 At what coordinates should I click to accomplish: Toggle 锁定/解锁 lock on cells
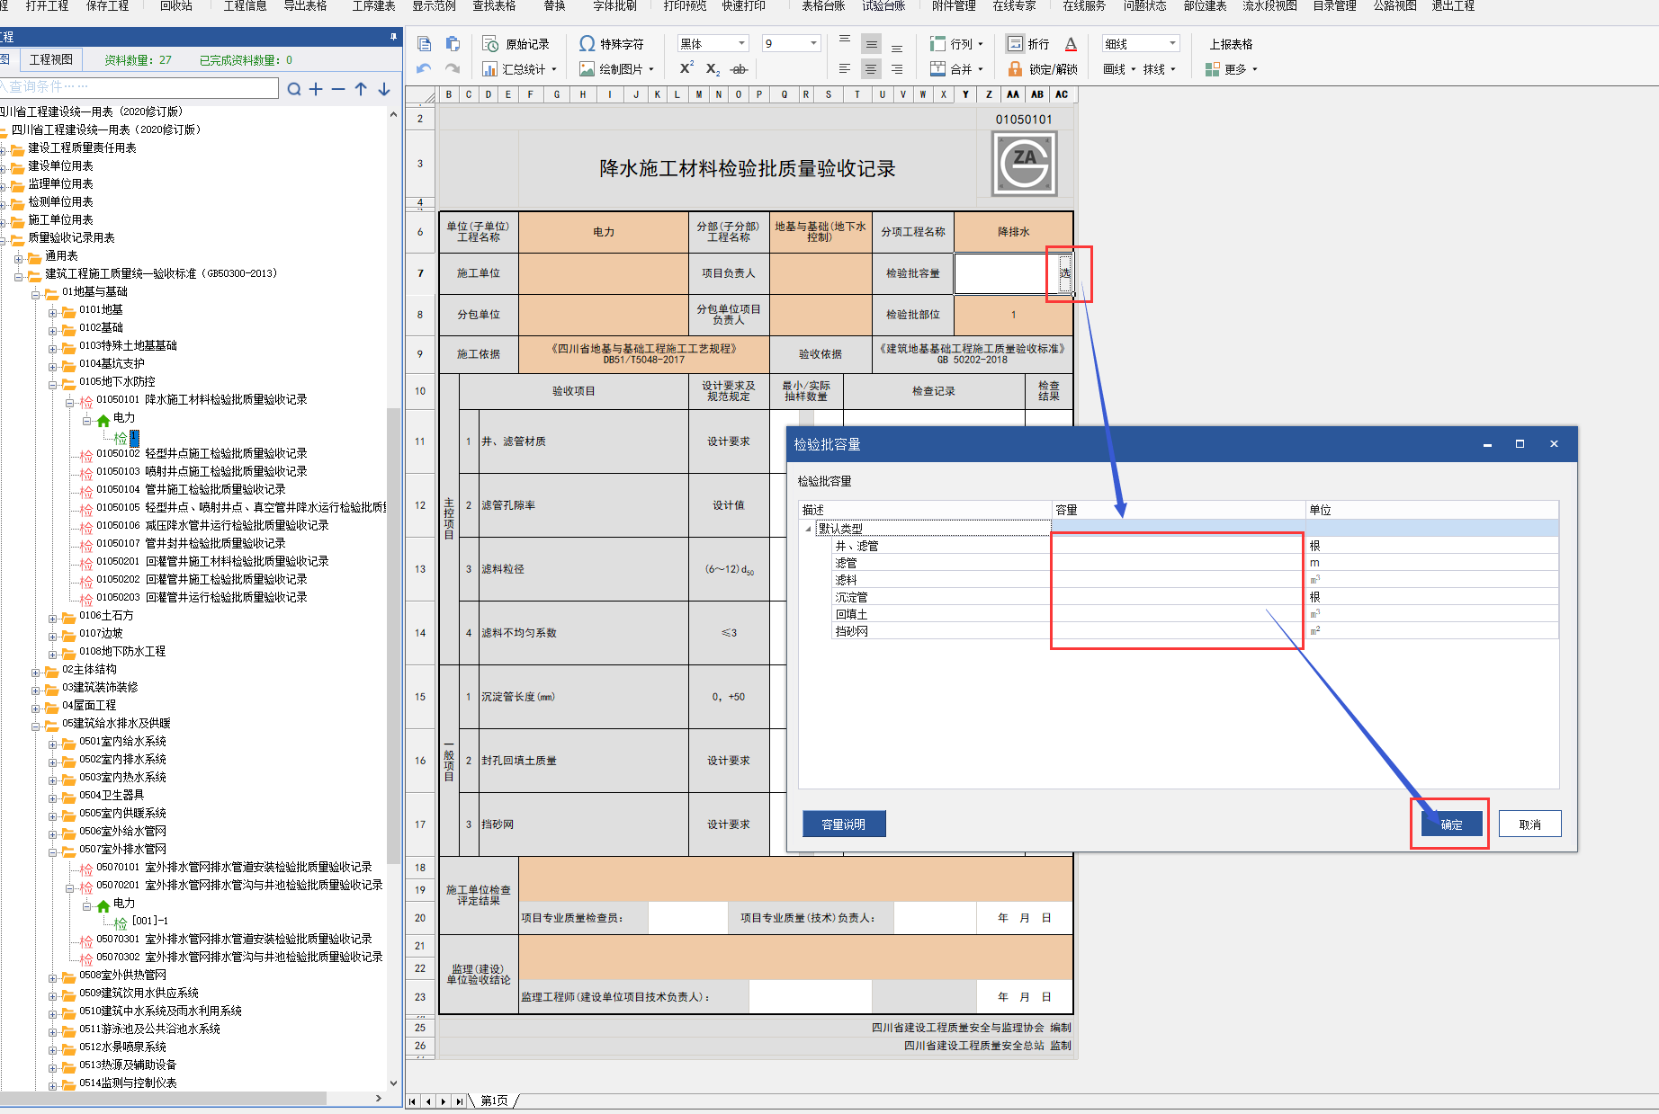tap(1042, 69)
